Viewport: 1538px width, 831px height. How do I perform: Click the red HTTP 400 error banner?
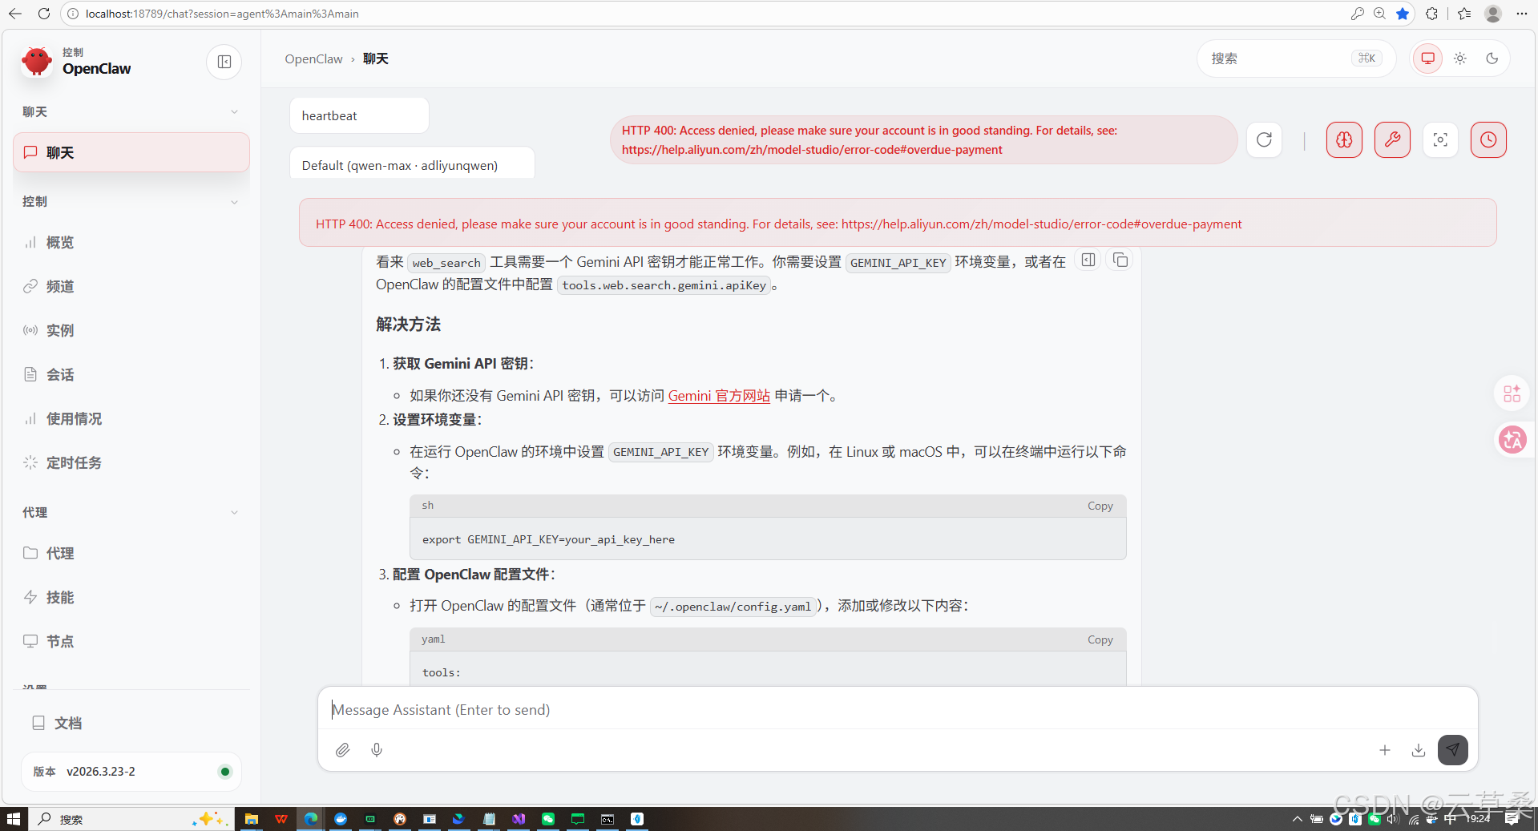tap(898, 224)
